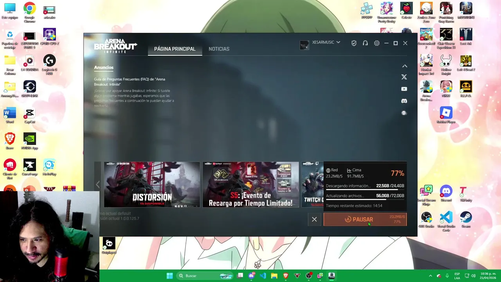Open PPSSPP desktop shortcut
Screen dimensions: 501x282
367,11
